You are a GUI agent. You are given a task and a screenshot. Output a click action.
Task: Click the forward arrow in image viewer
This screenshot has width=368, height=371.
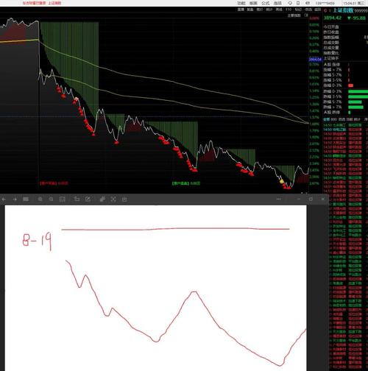pyautogui.click(x=15, y=199)
